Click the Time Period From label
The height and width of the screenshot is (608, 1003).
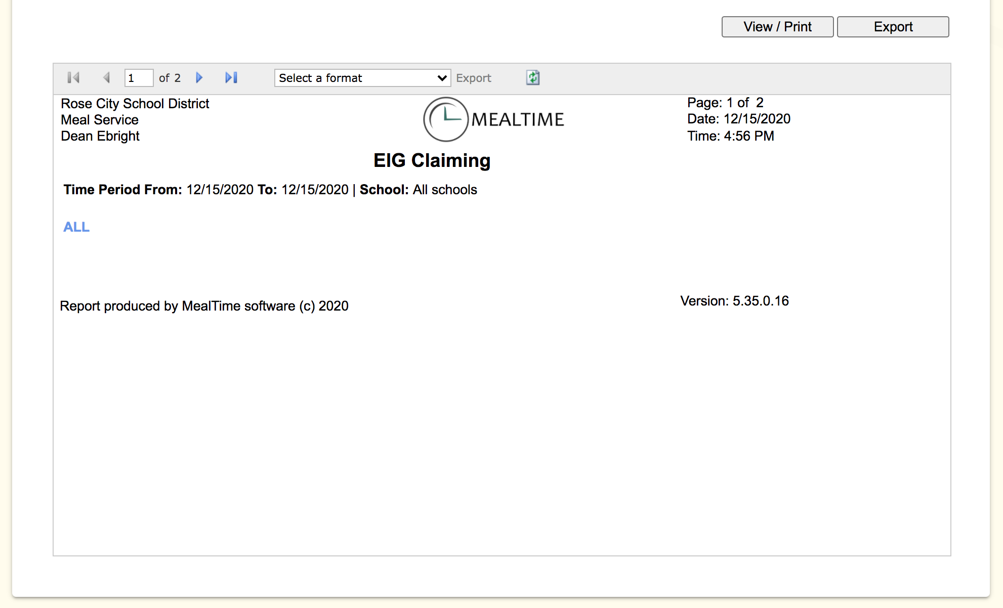coord(122,190)
